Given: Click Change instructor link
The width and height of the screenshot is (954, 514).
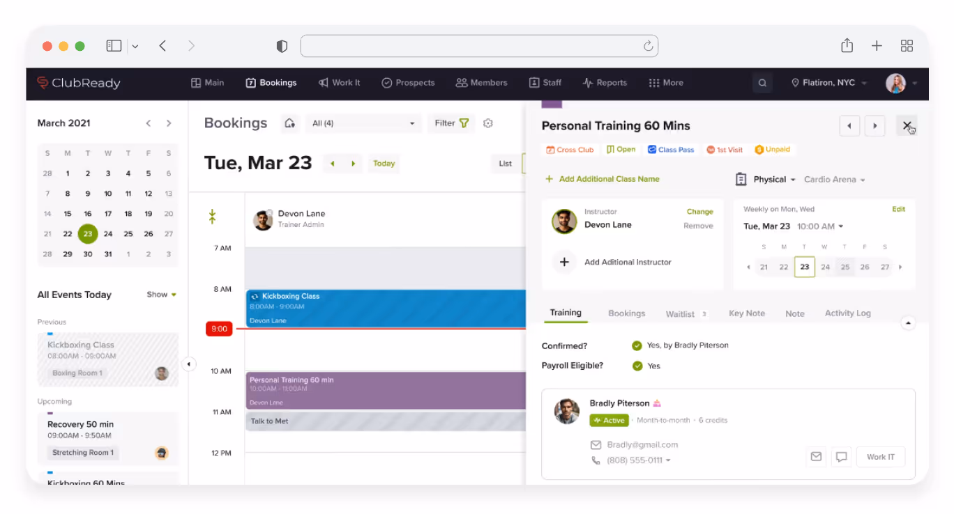Looking at the screenshot, I should point(699,212).
